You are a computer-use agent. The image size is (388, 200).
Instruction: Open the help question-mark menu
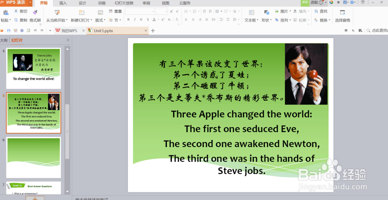[352, 2]
